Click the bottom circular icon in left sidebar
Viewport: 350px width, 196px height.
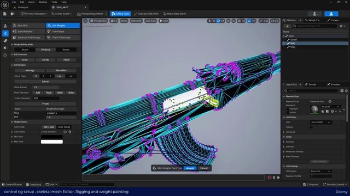[x=5, y=55]
